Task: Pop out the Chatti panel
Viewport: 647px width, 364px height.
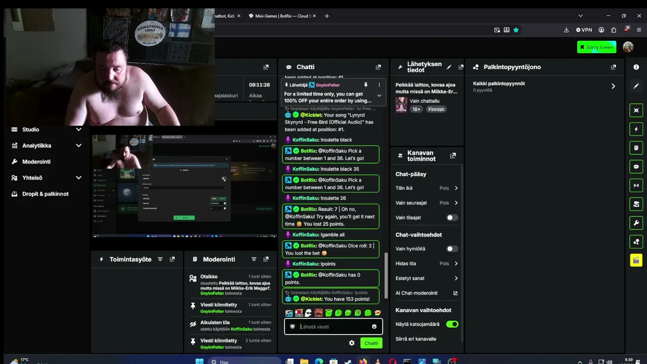Action: [x=378, y=67]
